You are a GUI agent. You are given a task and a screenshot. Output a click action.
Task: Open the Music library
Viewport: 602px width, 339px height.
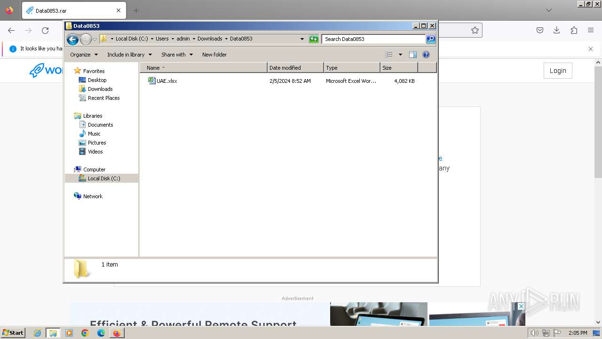pos(94,134)
